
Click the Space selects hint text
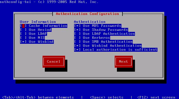point(107,97)
